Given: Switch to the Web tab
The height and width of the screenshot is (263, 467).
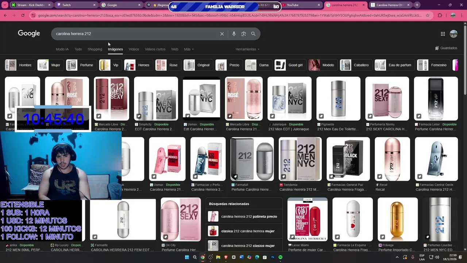Looking at the screenshot, I should [175, 49].
